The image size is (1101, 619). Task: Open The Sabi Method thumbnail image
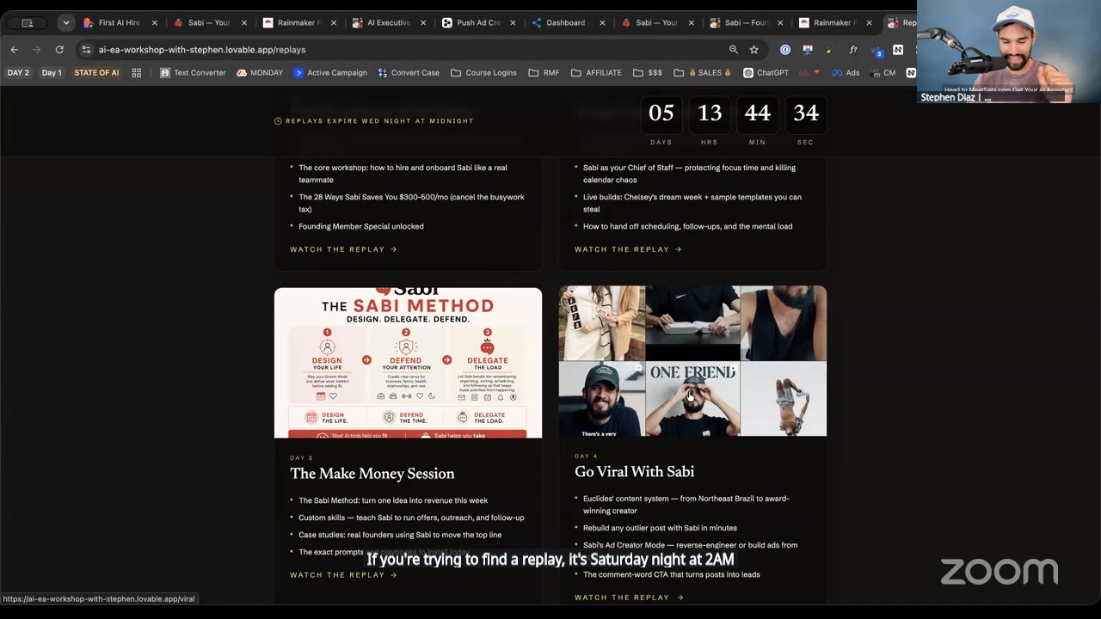[408, 363]
